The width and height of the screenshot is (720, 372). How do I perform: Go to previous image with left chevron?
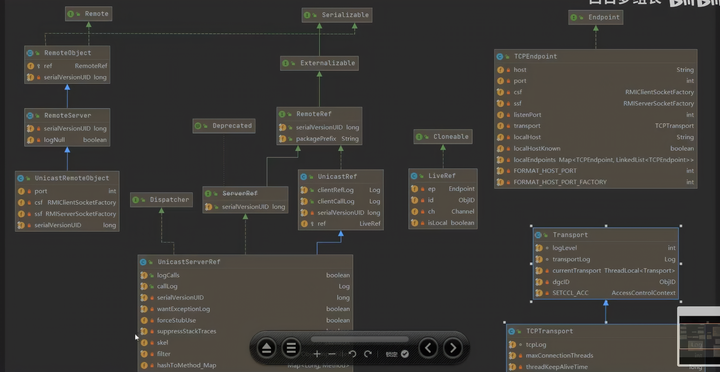coord(428,348)
